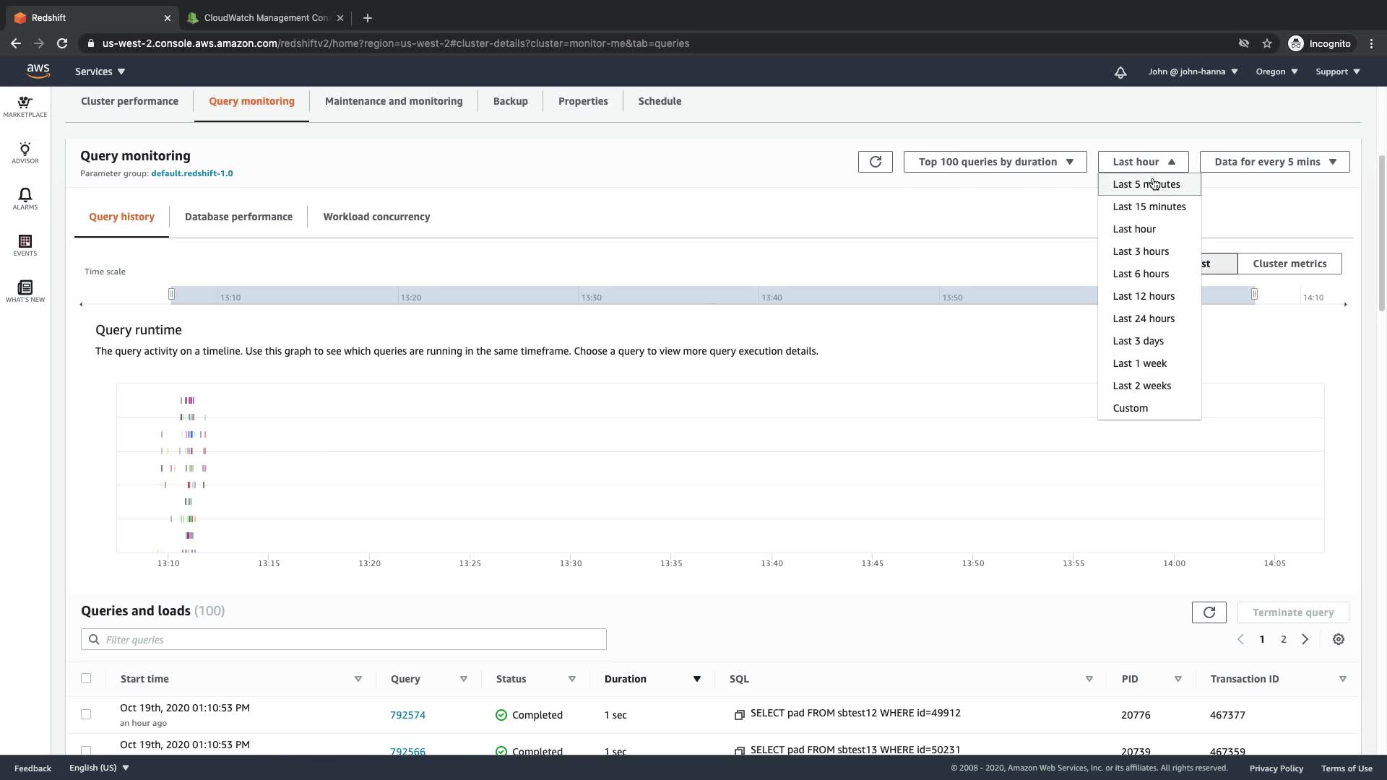This screenshot has width=1387, height=780.
Task: Open the Data for every 5 mins dropdown
Action: 1274,162
